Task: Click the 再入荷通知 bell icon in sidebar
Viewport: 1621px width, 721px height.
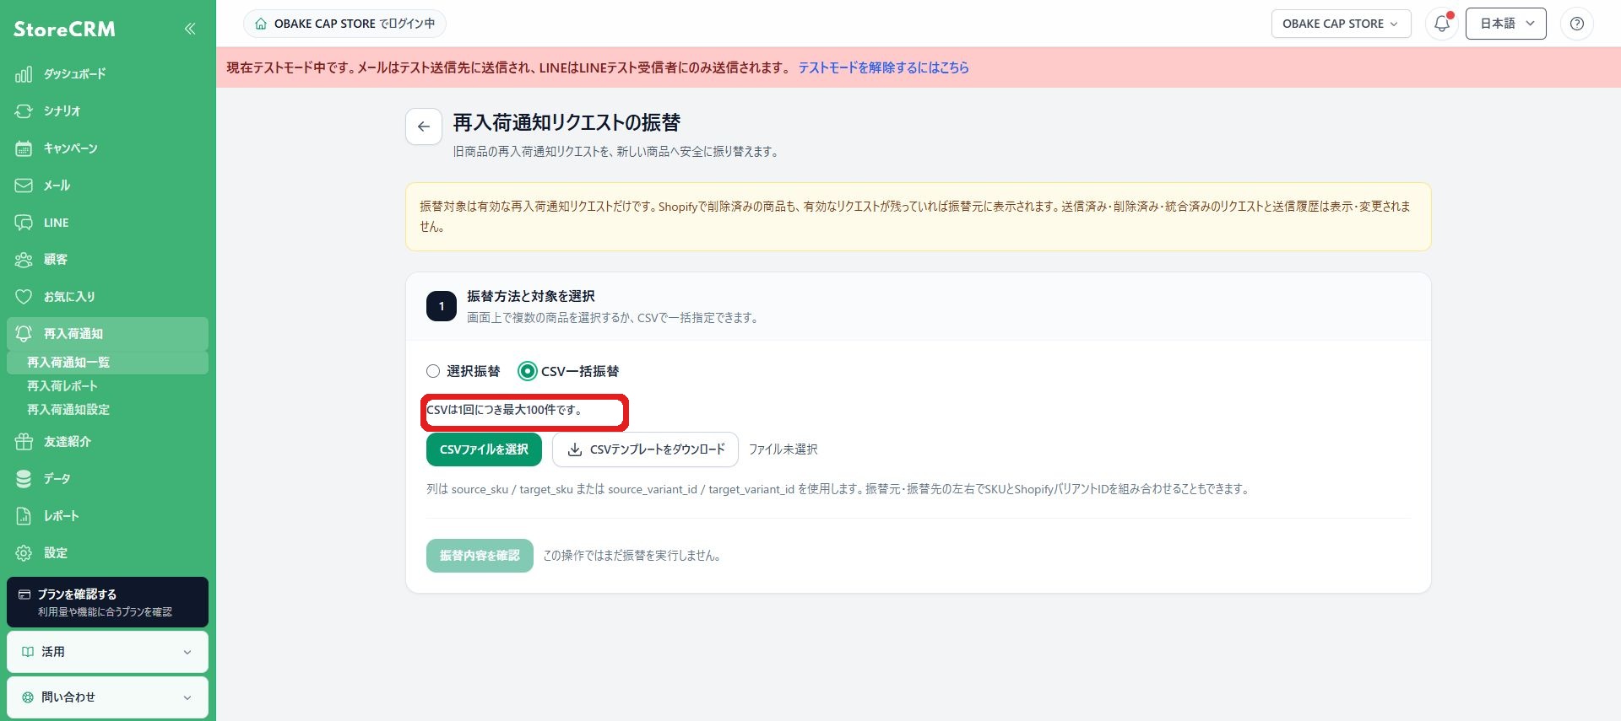Action: (x=24, y=334)
